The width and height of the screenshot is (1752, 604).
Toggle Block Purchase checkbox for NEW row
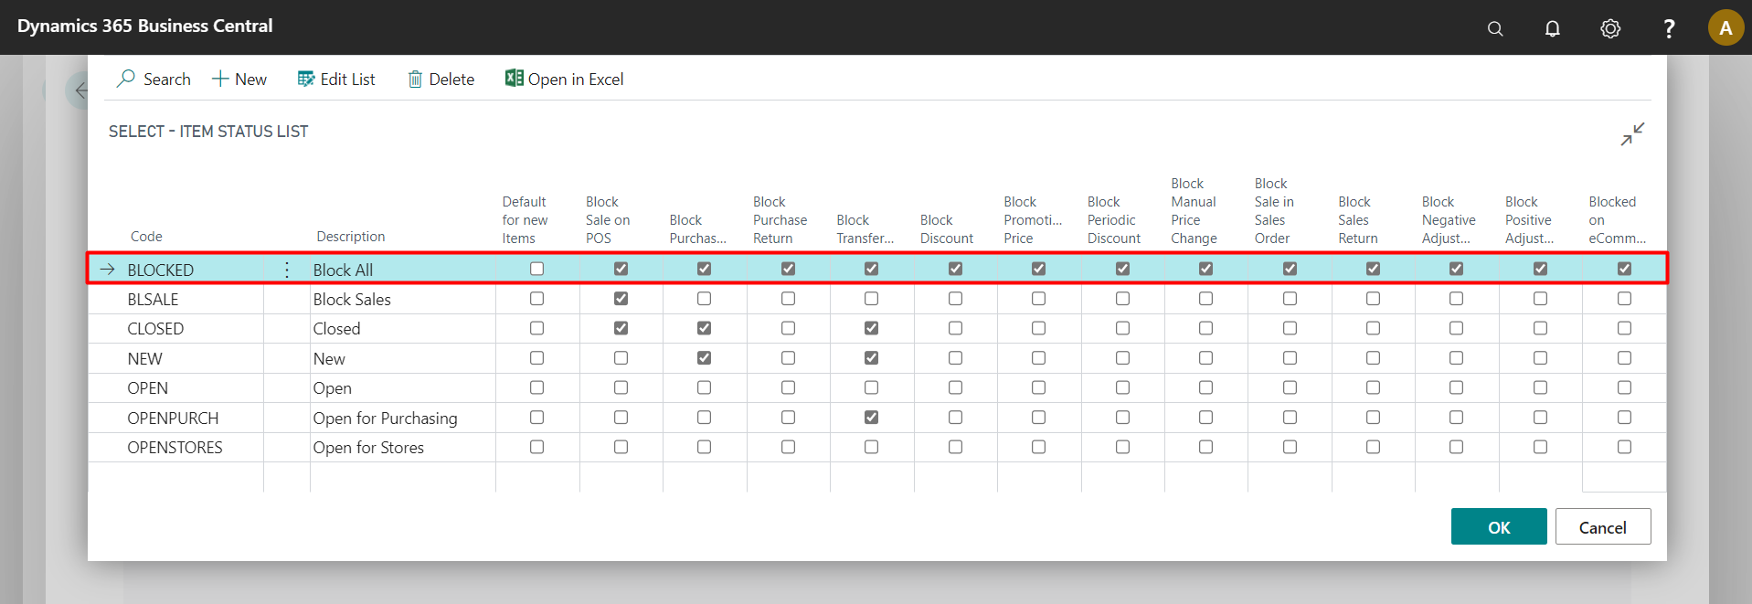point(704,358)
